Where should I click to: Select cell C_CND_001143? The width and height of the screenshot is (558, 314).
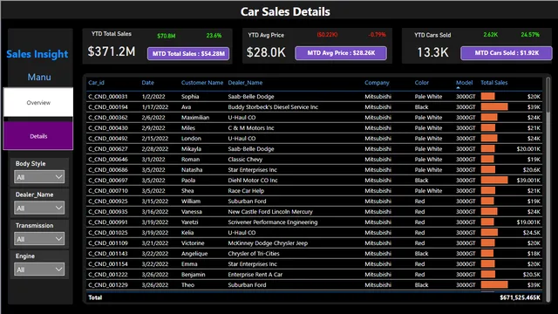tap(108, 254)
